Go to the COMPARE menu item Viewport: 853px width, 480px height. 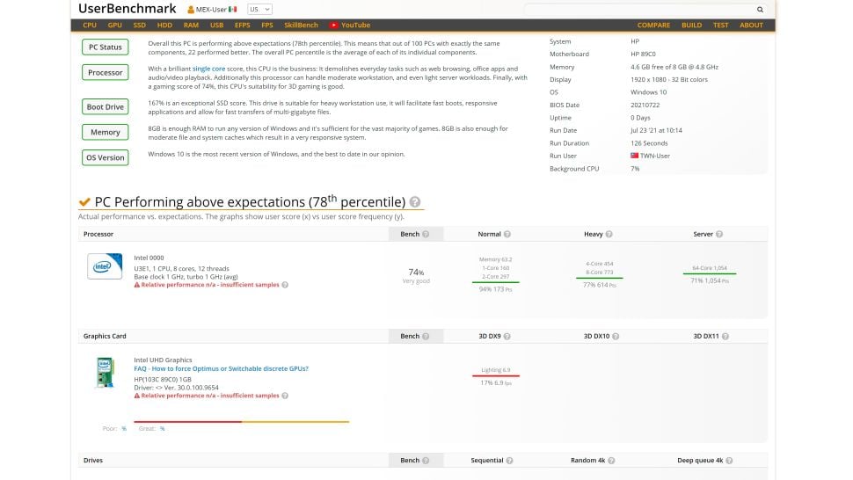(653, 25)
